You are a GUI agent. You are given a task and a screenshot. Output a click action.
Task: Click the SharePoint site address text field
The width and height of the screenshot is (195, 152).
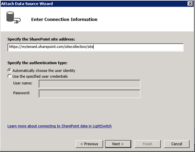96,47
